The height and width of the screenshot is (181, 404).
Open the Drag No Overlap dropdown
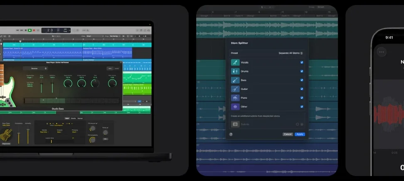coord(115,36)
